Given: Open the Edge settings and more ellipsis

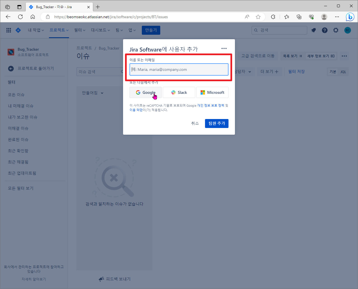Looking at the screenshot, I should (x=337, y=17).
